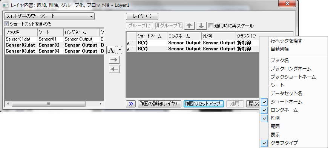Viewport: 328px width, 148px height.
Task: Click the left arrow to remove plot
Action: [114, 69]
